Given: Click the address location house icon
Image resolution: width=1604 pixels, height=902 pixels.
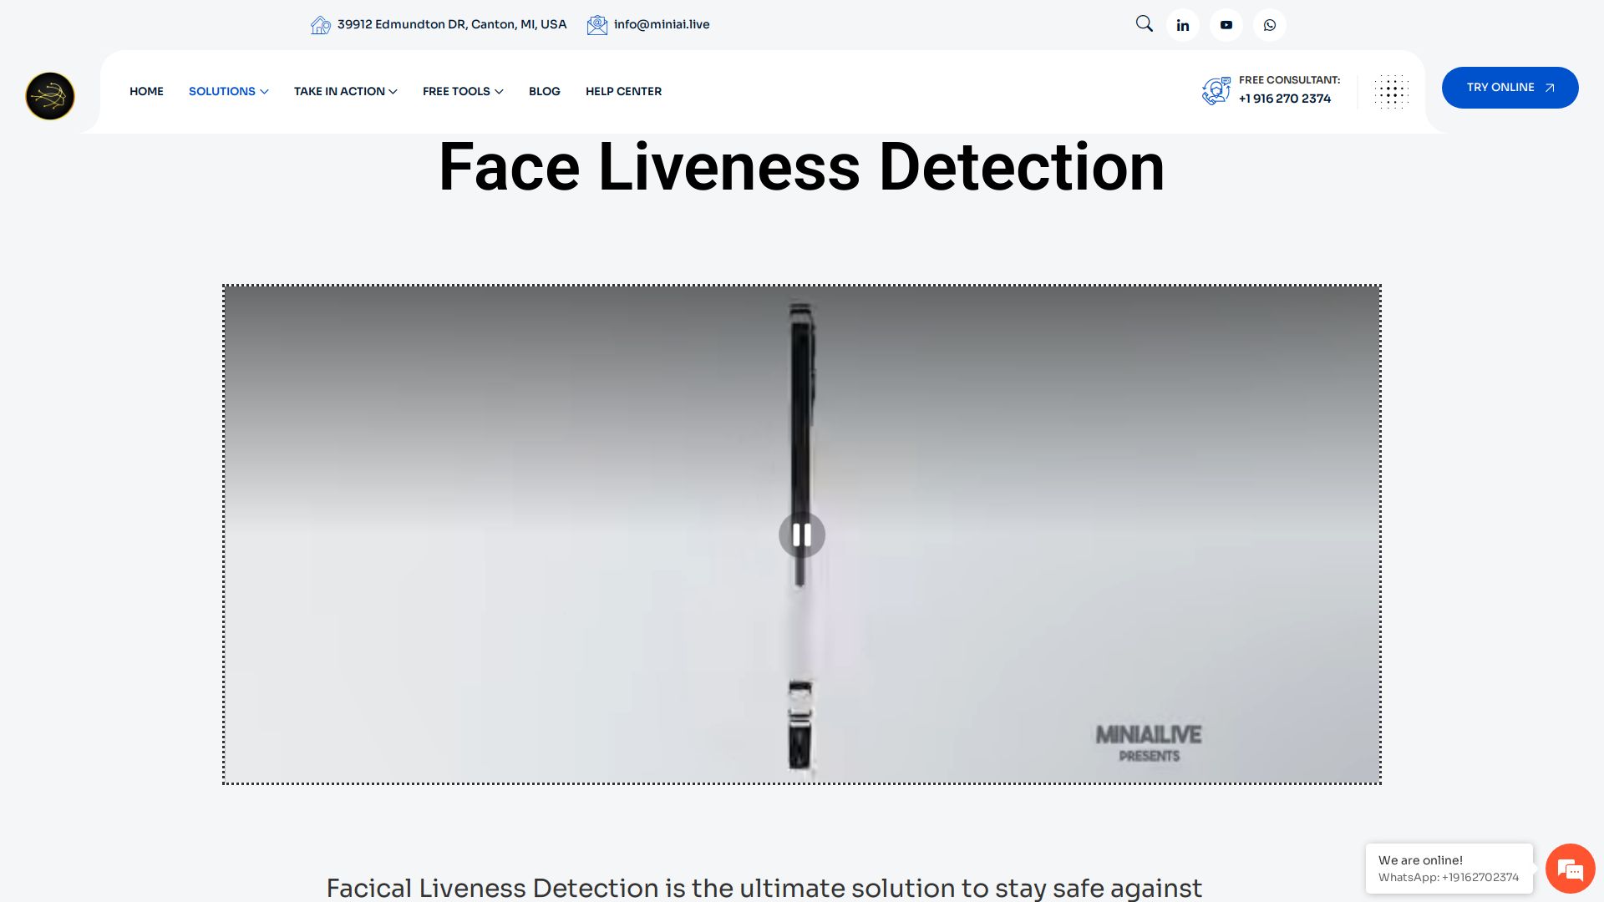Looking at the screenshot, I should pyautogui.click(x=320, y=25).
